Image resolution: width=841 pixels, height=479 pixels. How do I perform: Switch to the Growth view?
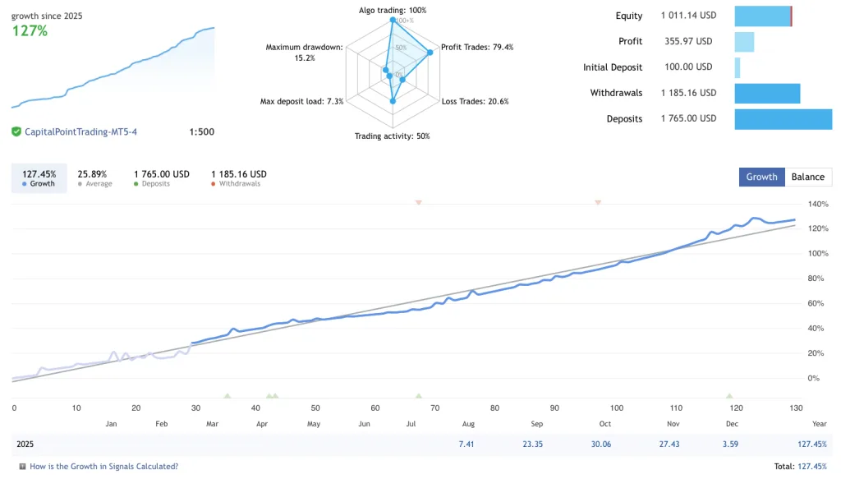click(761, 177)
